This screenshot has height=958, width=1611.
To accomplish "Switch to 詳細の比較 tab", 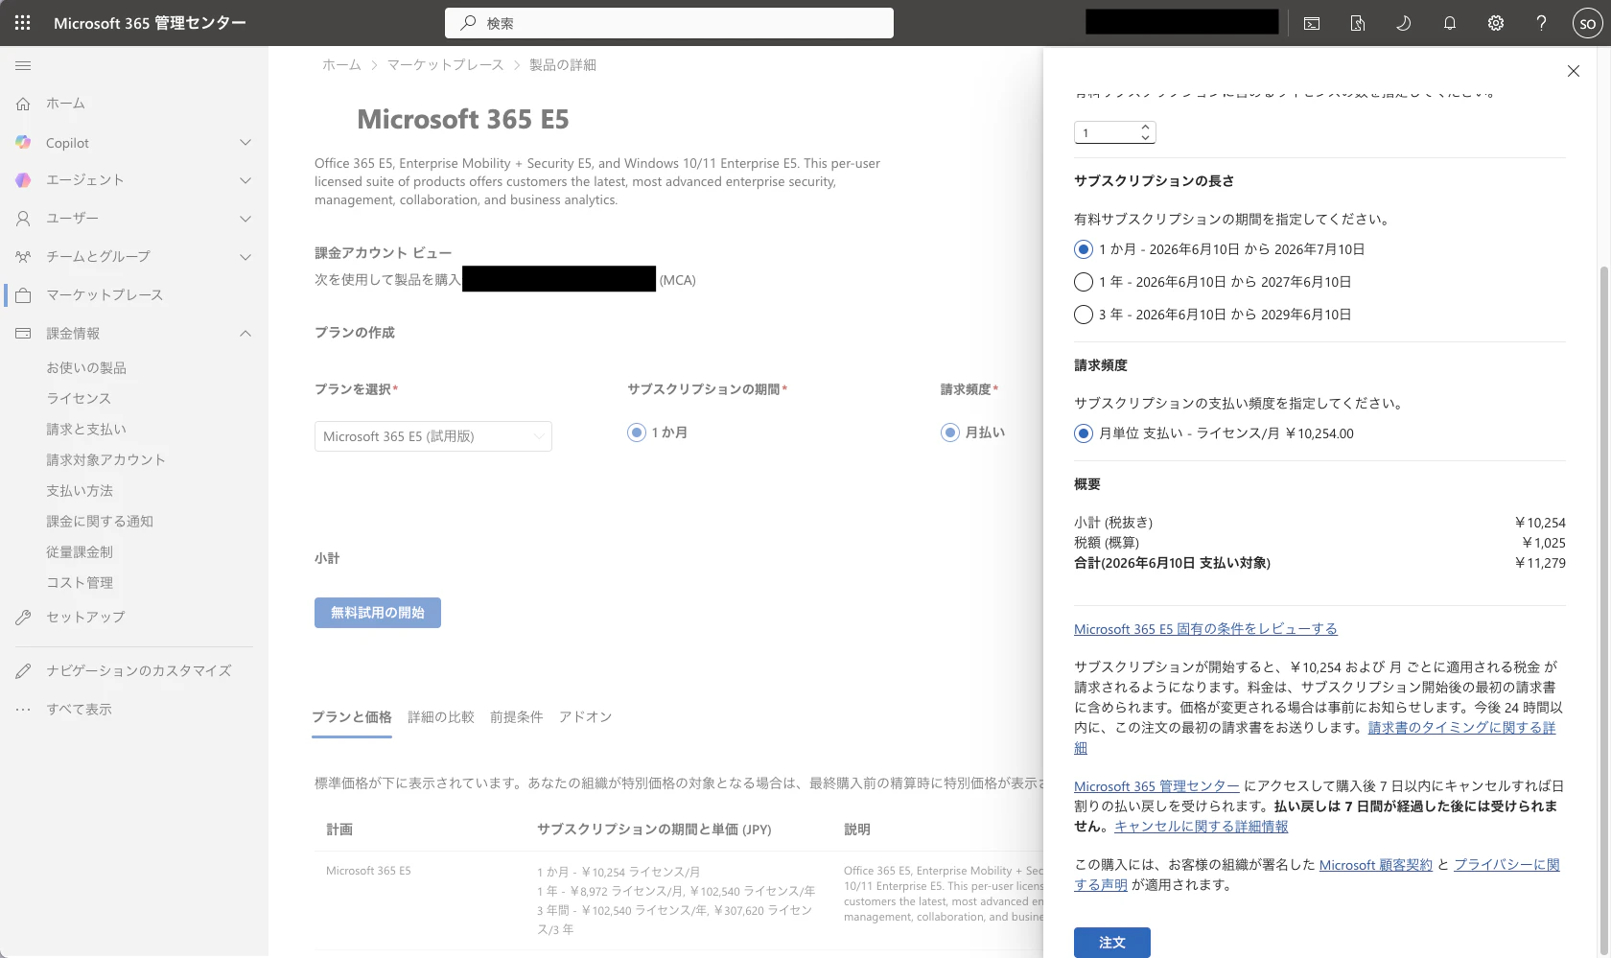I will [441, 717].
